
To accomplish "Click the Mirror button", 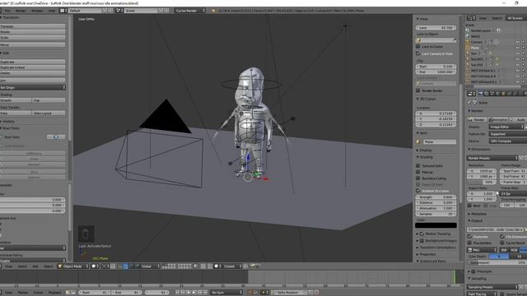I will pos(33,44).
